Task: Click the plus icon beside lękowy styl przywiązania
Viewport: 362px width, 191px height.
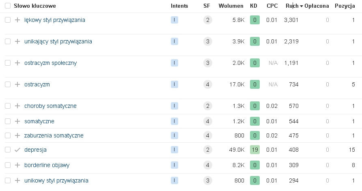Action: tap(17, 20)
